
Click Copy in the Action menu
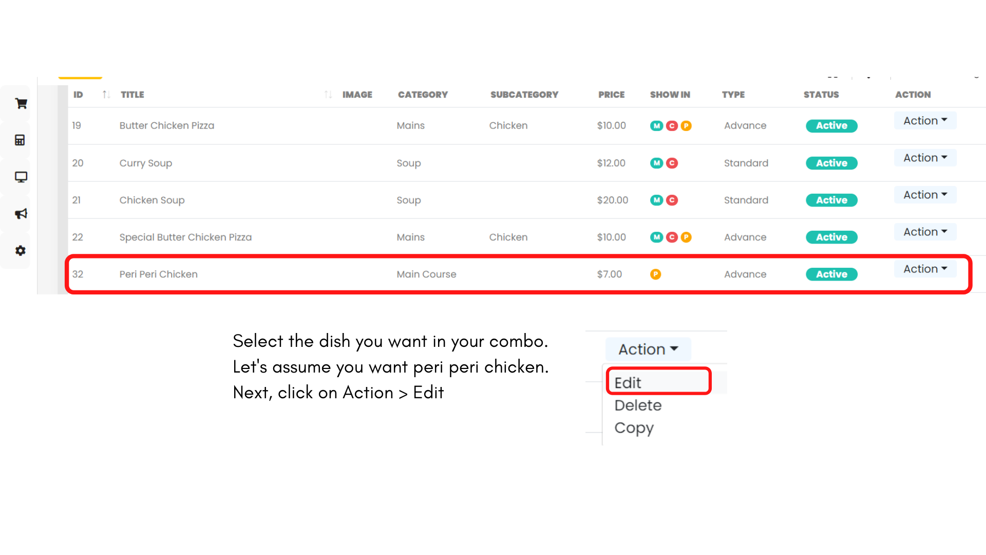click(x=634, y=428)
